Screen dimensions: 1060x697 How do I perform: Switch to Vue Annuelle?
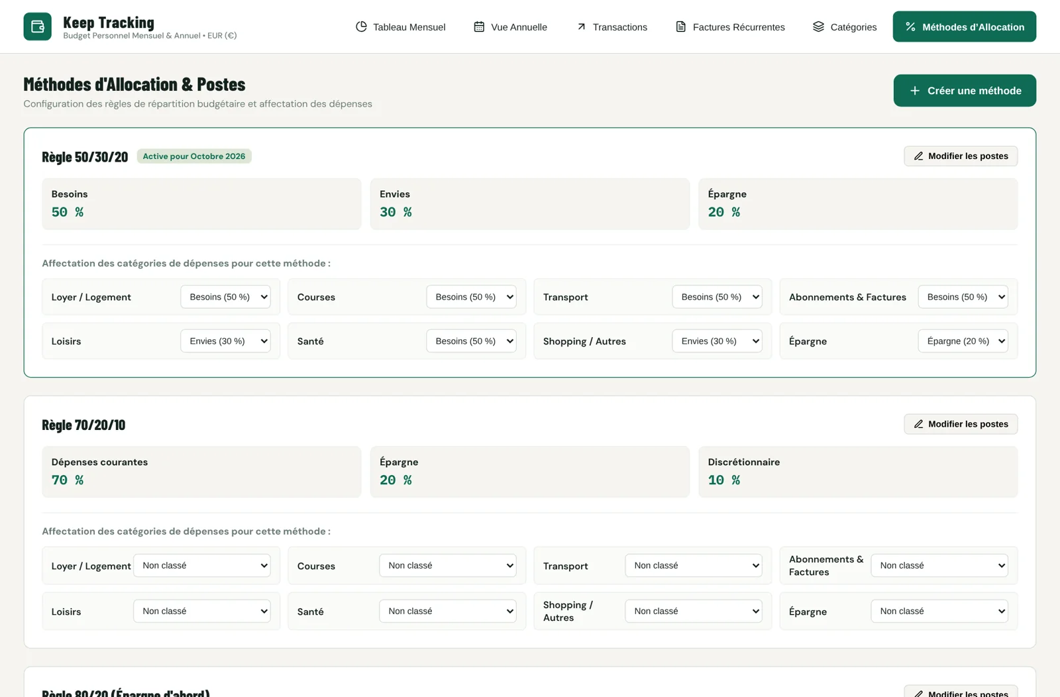coord(510,27)
